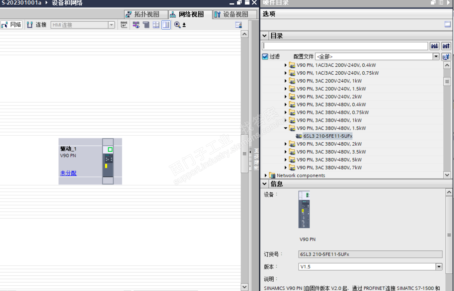
Task: Open the 未分配 link on the drive
Action: 68,173
